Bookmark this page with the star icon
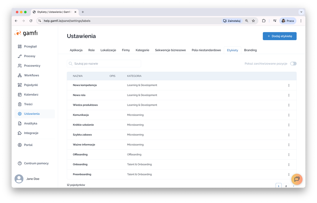This screenshot has height=203, width=317. 253,21
